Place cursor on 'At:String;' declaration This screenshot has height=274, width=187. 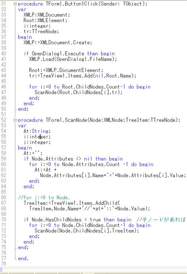[37, 131]
